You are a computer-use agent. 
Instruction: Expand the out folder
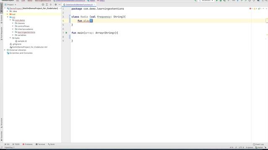point(8,14)
